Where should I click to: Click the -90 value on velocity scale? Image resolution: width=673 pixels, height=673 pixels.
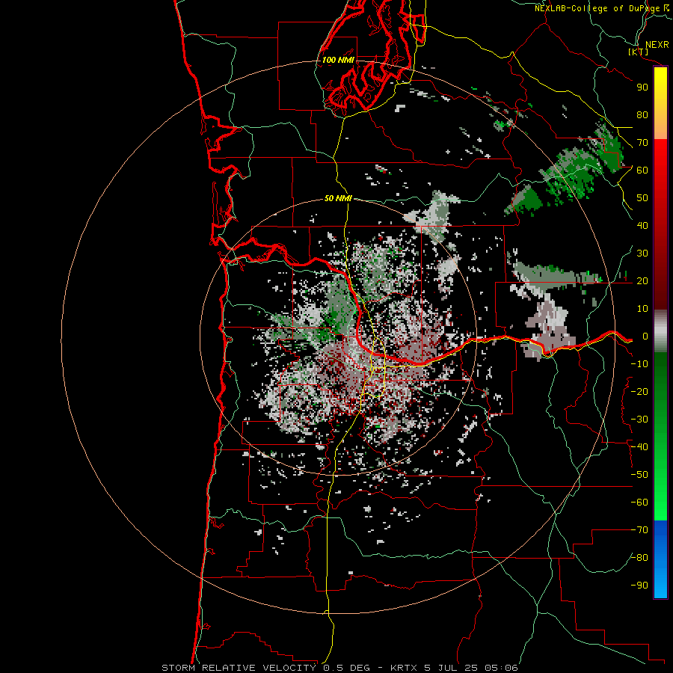tap(639, 585)
